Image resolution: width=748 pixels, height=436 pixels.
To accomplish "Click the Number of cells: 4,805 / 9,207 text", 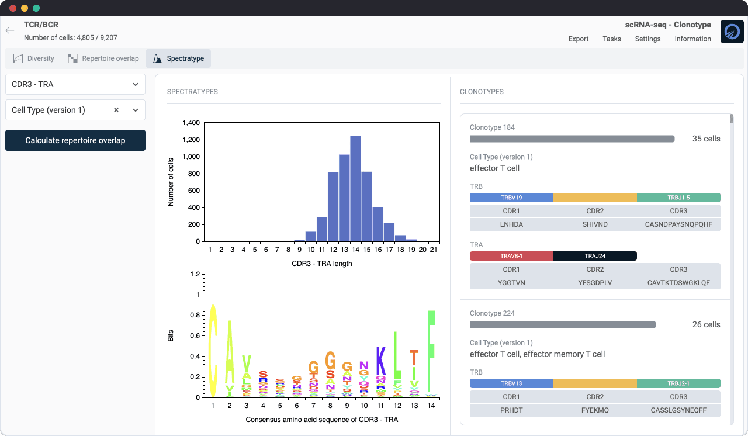I will click(x=71, y=38).
